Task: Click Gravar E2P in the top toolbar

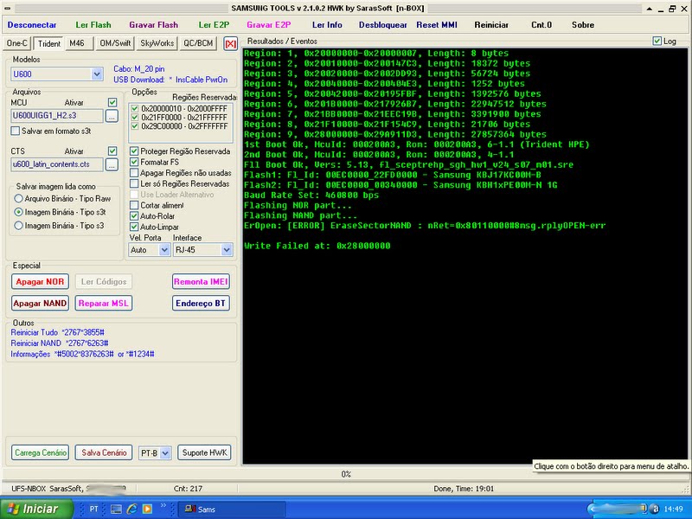Action: [269, 25]
